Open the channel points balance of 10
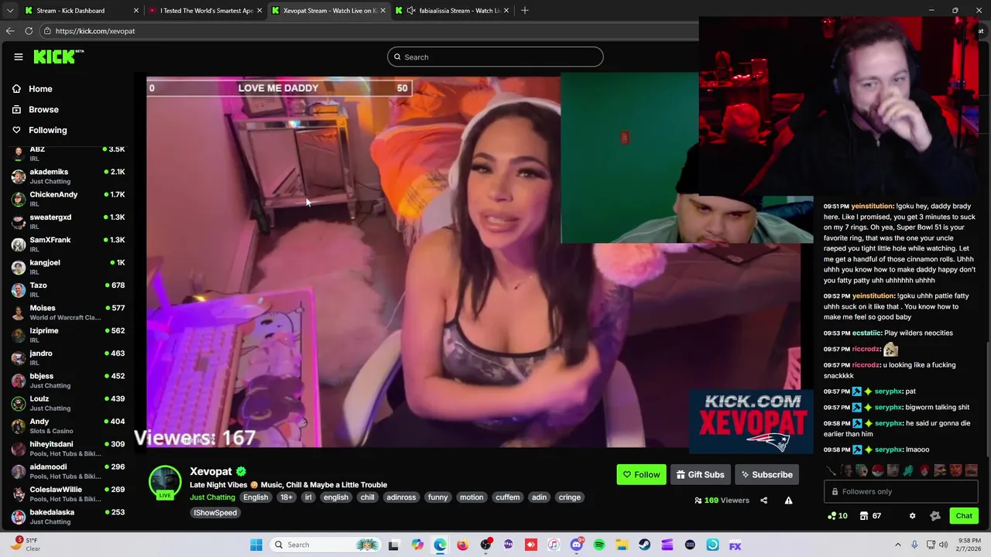The image size is (991, 557). pyautogui.click(x=838, y=516)
